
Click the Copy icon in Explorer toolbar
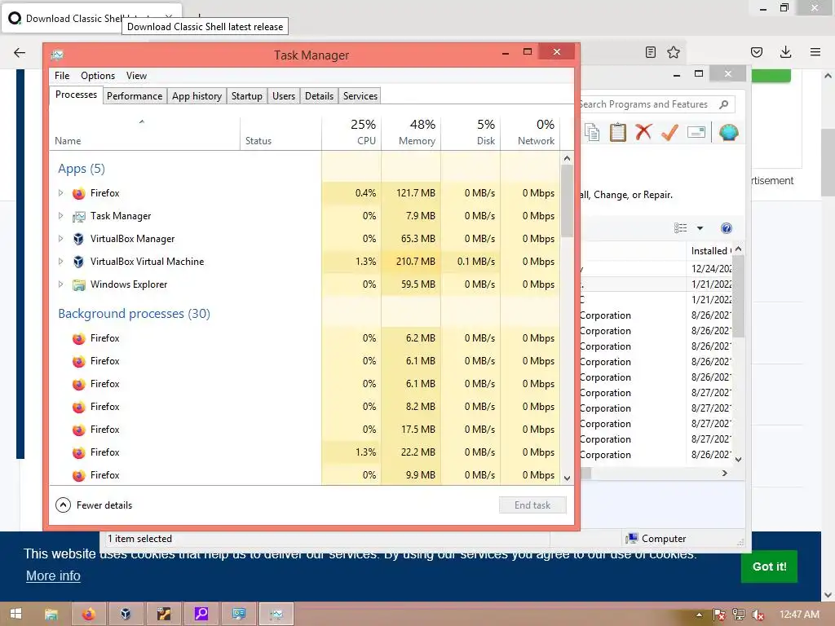(592, 132)
